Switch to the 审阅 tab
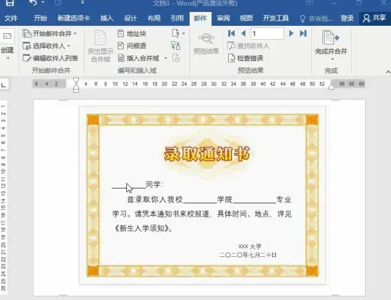The height and width of the screenshot is (300, 391). tap(223, 18)
